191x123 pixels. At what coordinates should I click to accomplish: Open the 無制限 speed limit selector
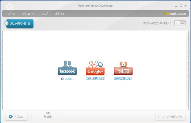(x=48, y=116)
